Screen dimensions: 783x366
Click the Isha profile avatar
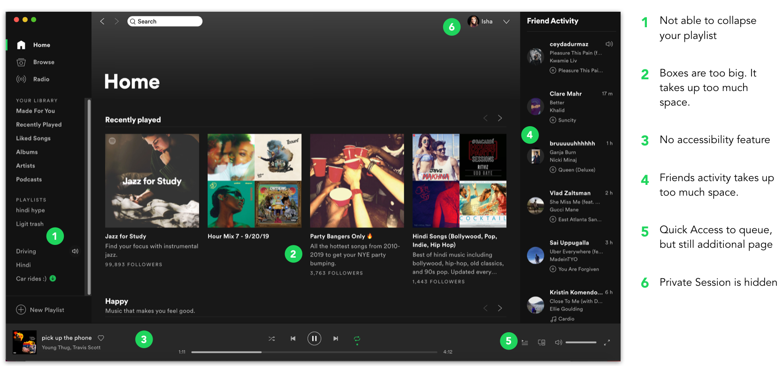point(473,21)
